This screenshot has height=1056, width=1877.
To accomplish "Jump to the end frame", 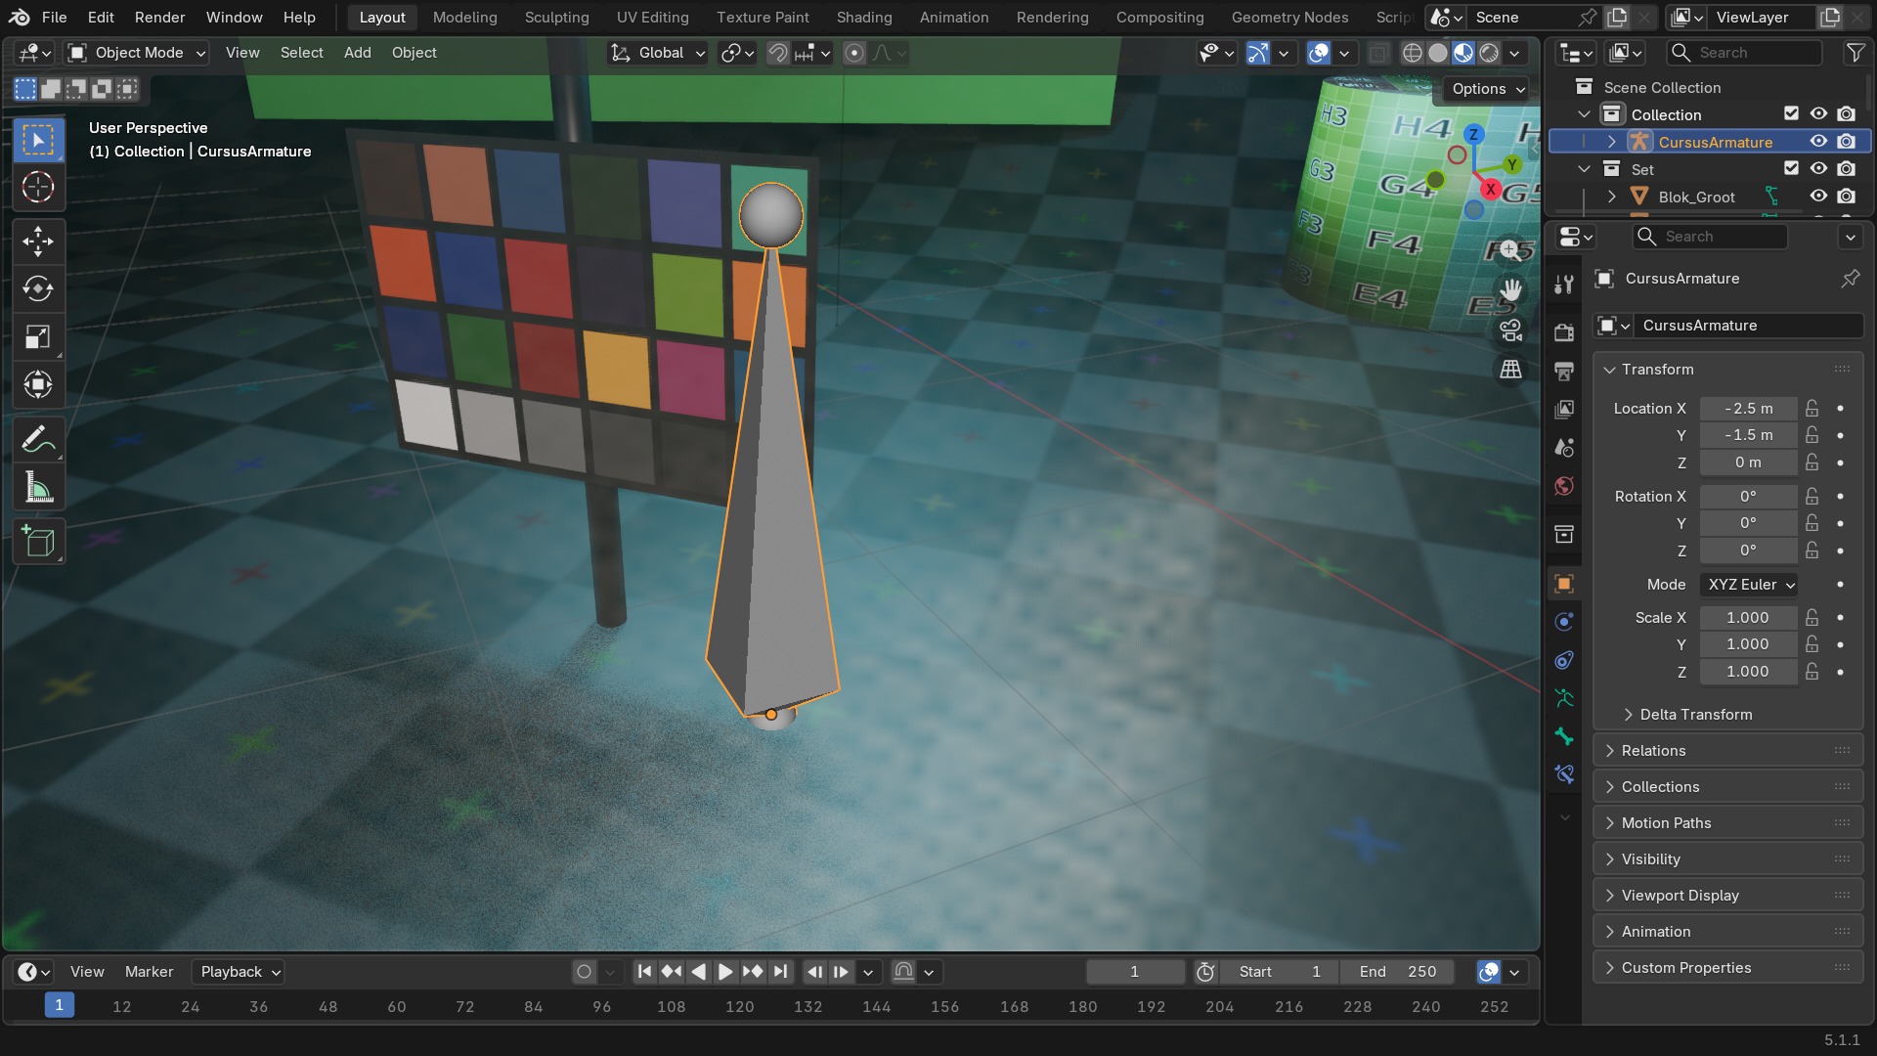I will pyautogui.click(x=779, y=972).
